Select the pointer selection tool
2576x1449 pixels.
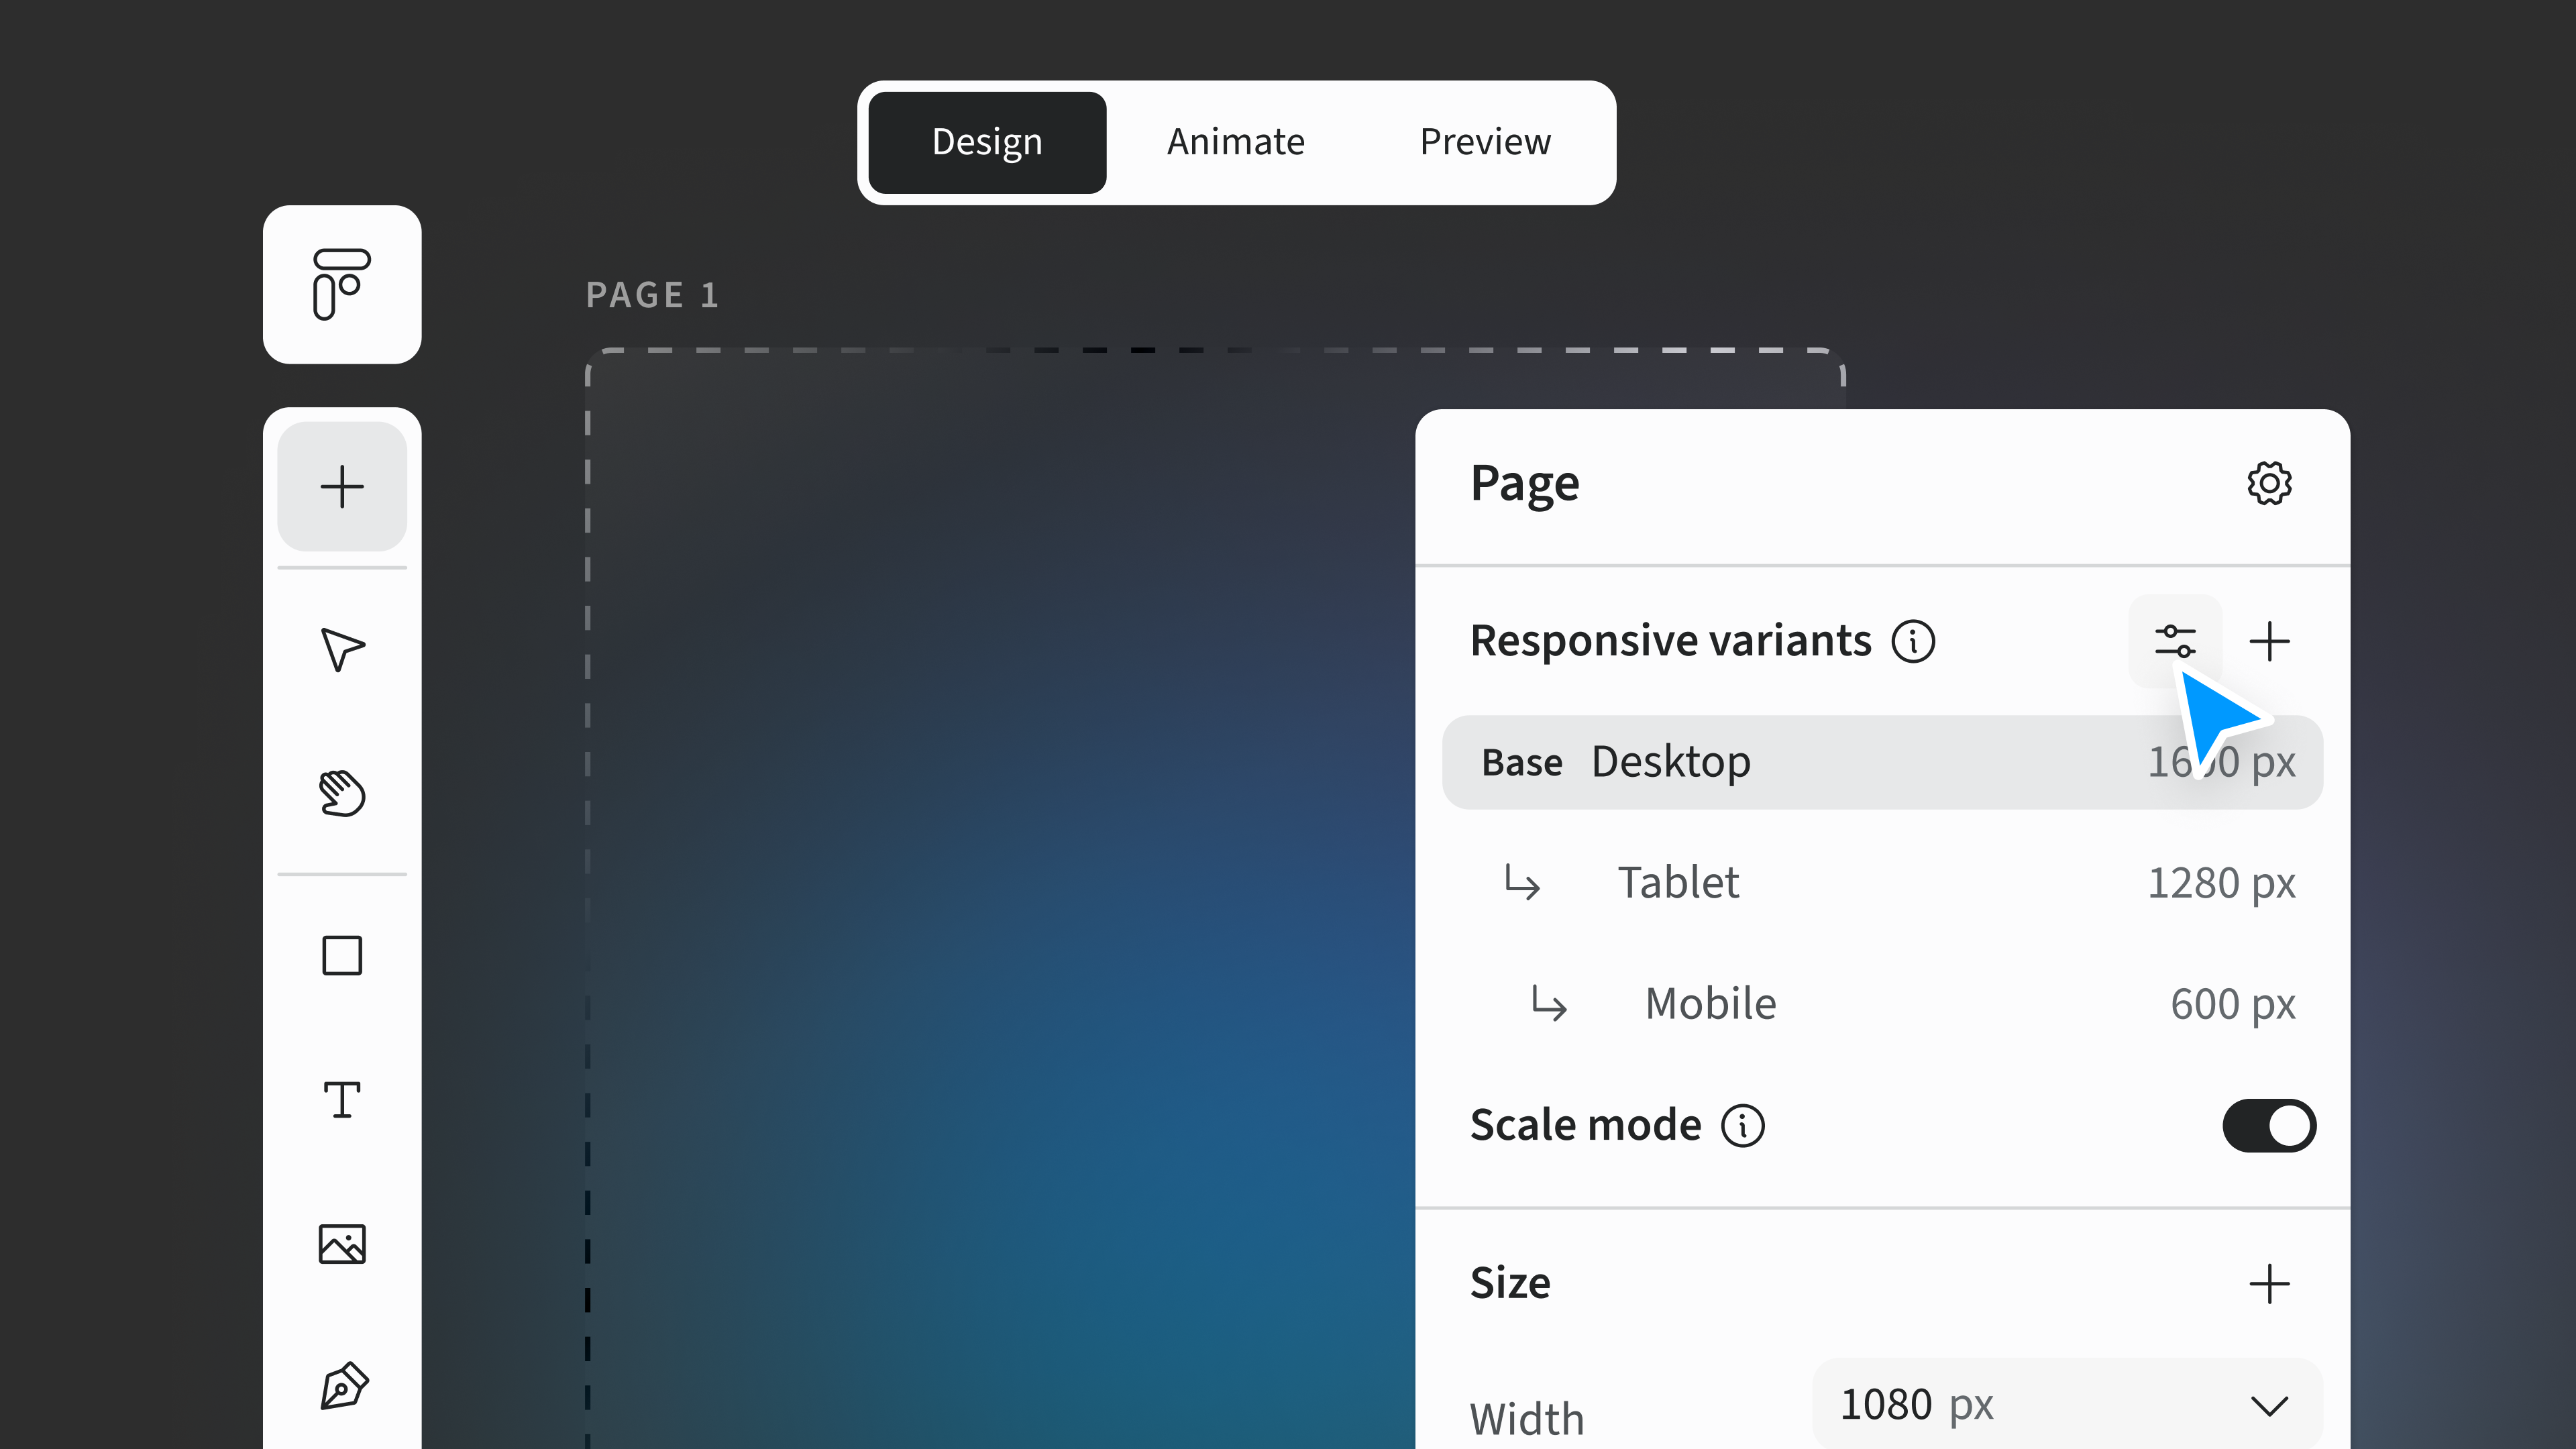[x=342, y=649]
